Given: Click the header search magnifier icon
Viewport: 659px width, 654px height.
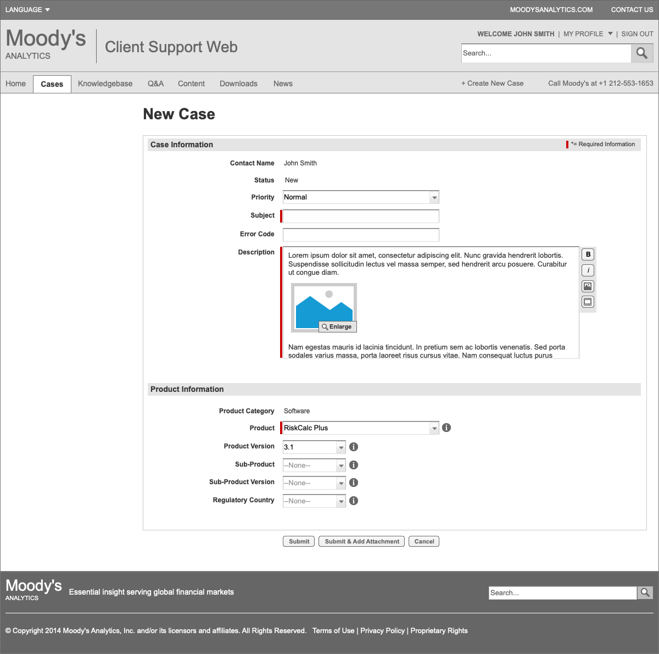Looking at the screenshot, I should click(x=642, y=53).
